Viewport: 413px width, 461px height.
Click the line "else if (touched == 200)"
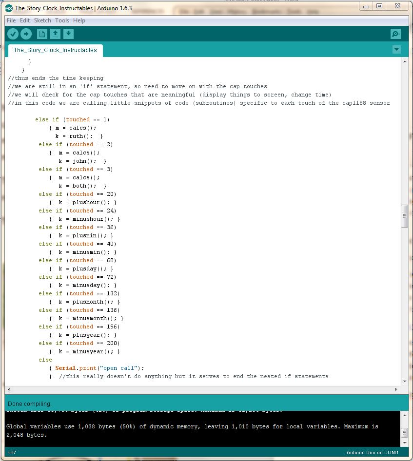79,343
